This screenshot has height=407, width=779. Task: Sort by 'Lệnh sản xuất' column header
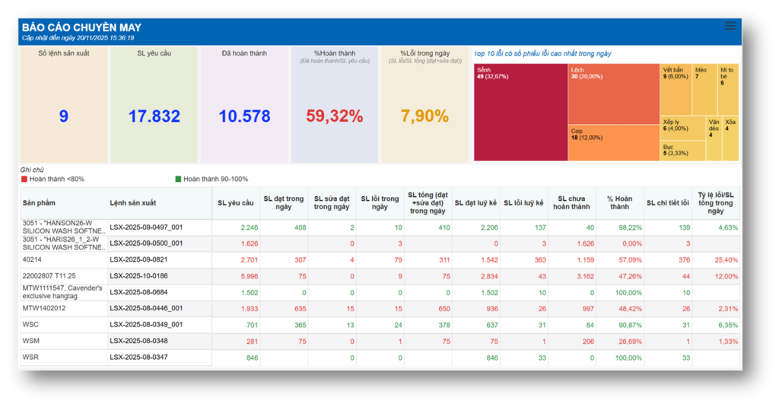point(133,203)
